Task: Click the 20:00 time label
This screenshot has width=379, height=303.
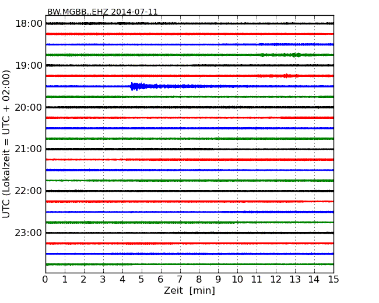Action: click(29, 107)
